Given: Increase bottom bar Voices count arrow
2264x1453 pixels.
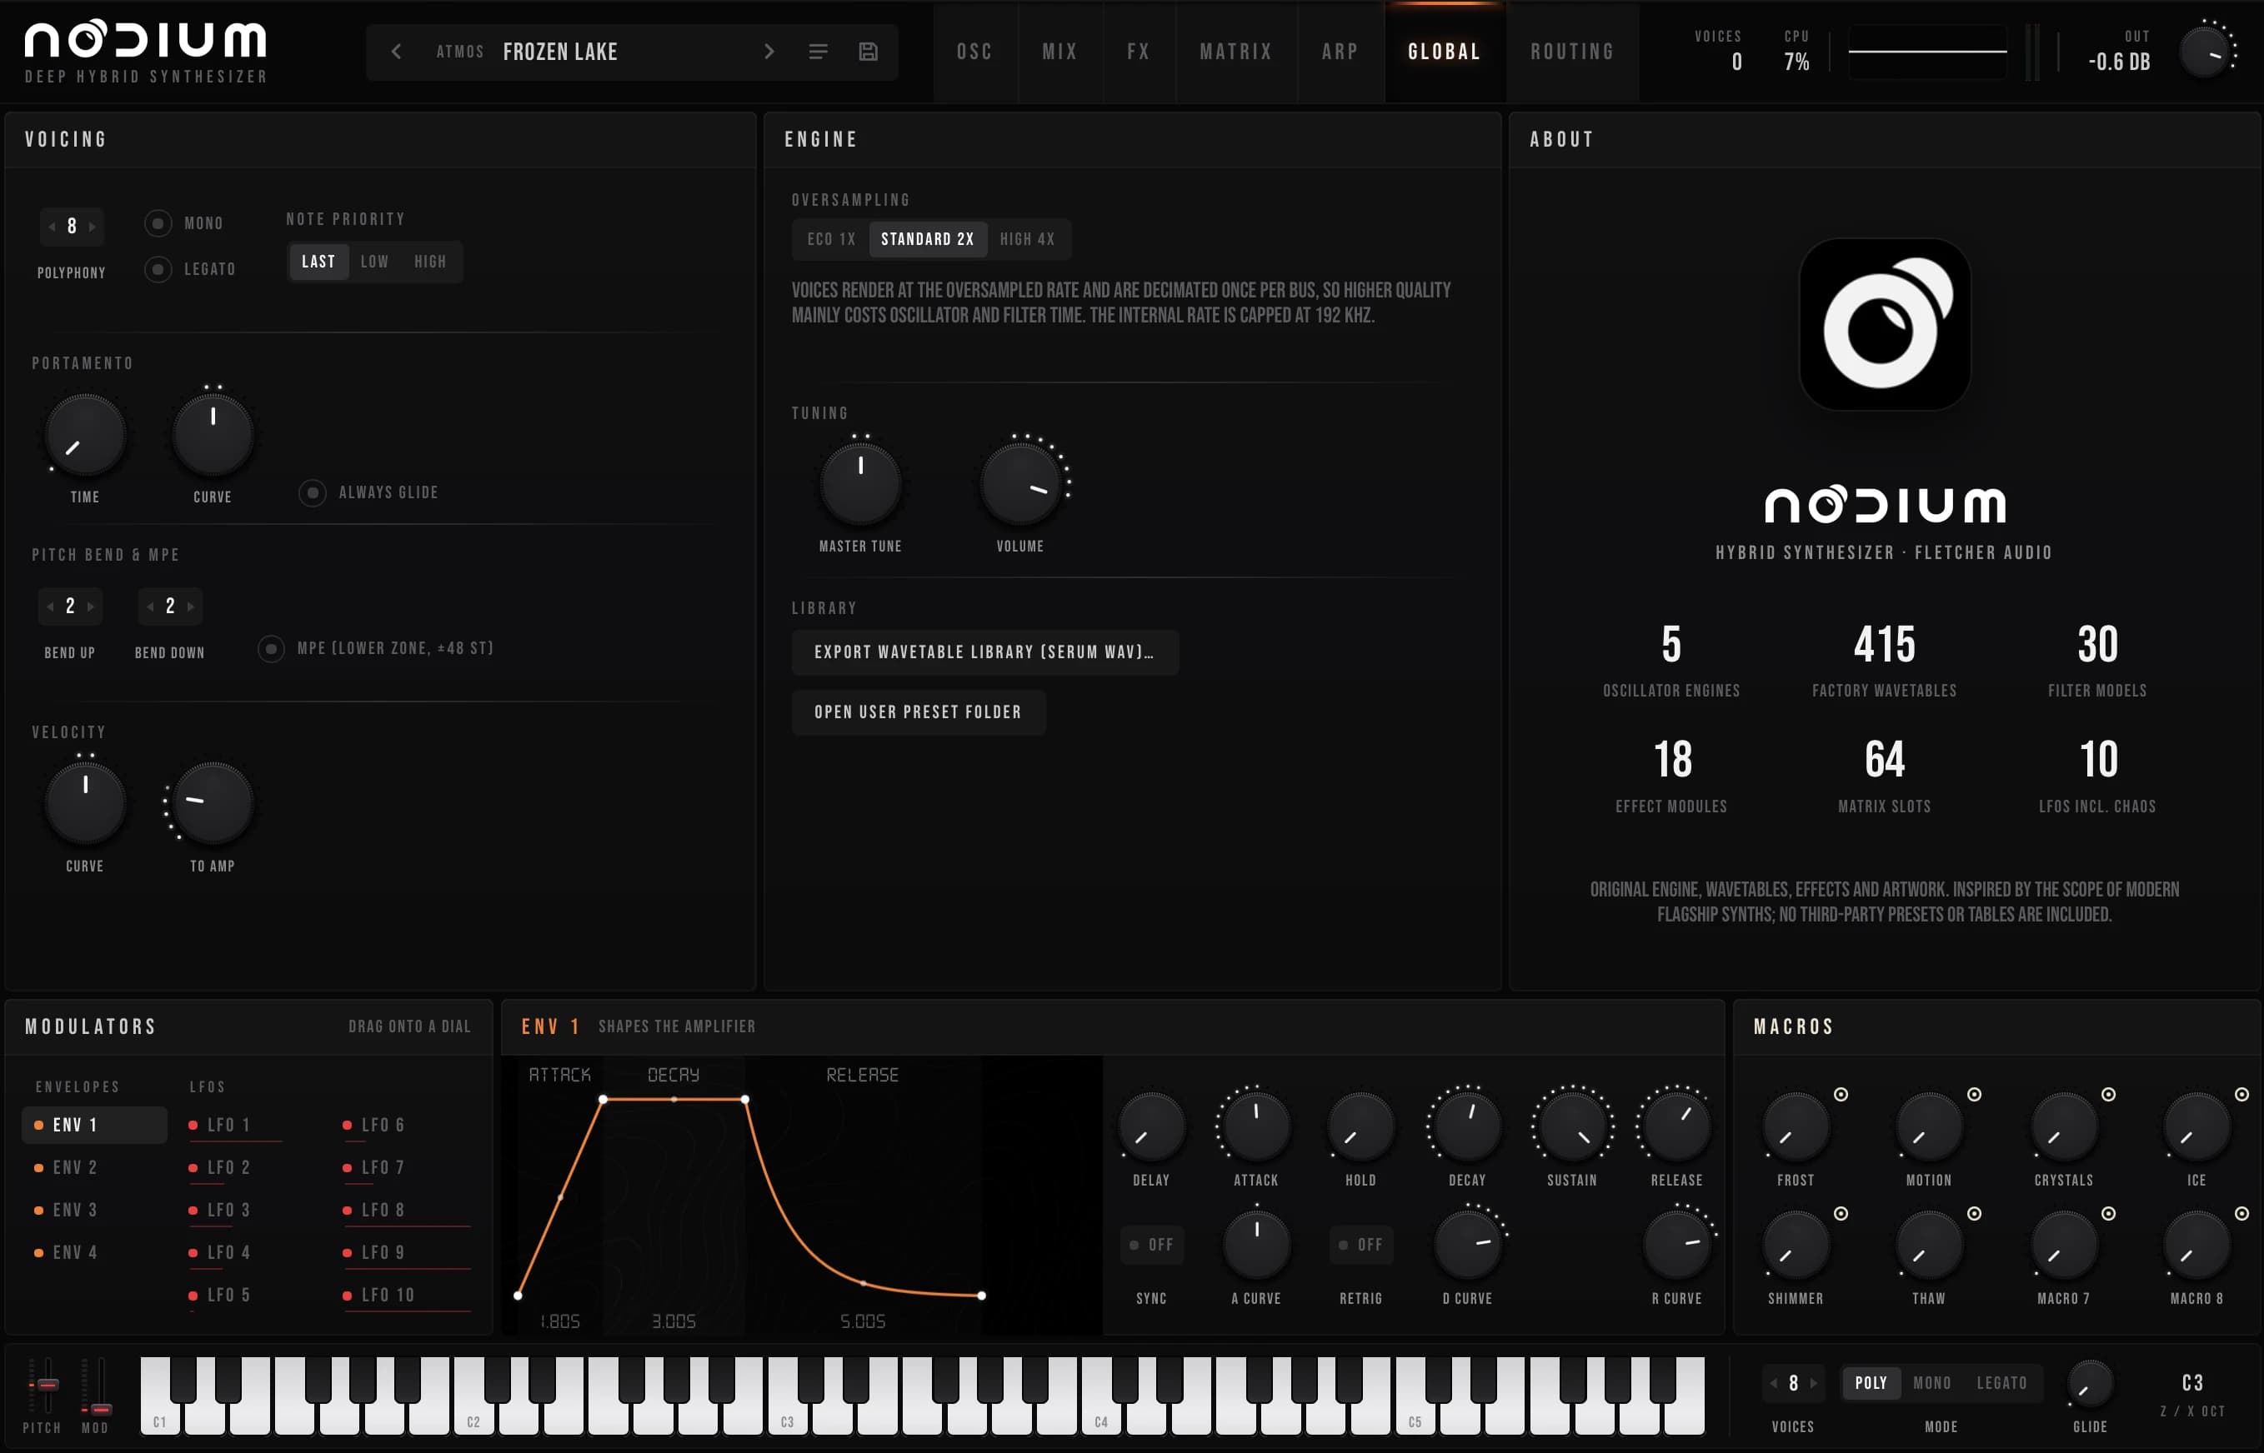Looking at the screenshot, I should 1813,1383.
